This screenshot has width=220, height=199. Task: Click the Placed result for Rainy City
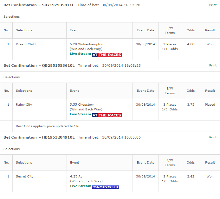(210, 105)
